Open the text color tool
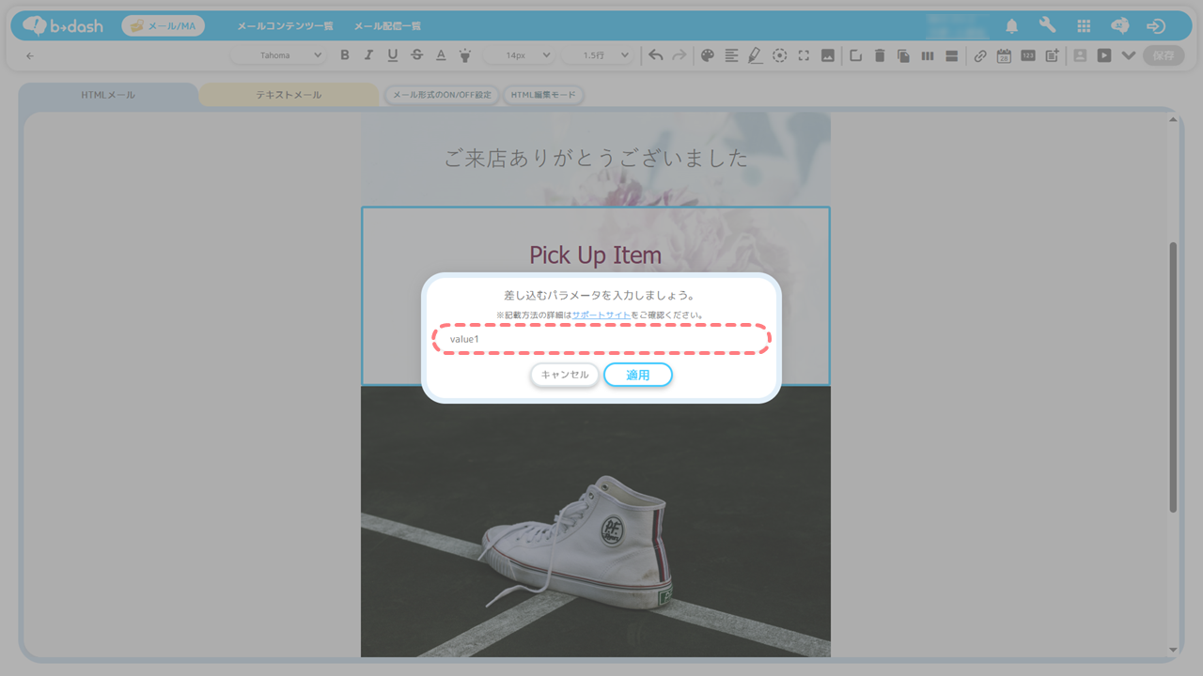 pyautogui.click(x=441, y=55)
